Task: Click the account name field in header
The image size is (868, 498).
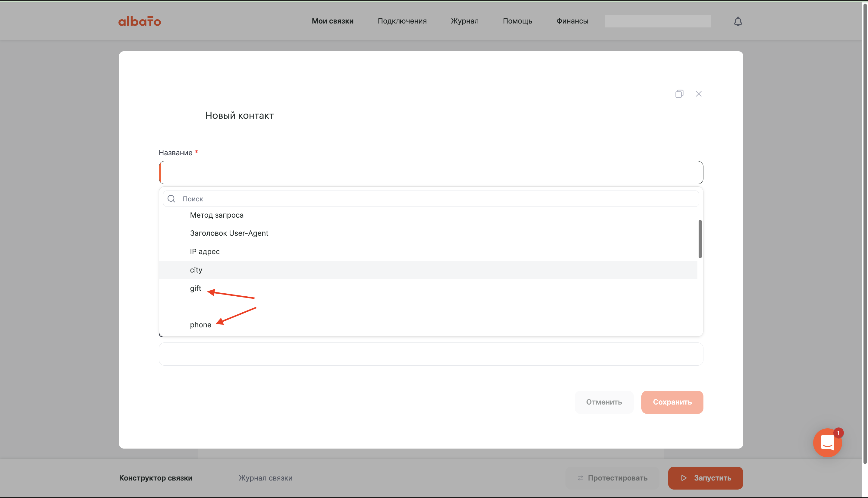Action: 658,21
